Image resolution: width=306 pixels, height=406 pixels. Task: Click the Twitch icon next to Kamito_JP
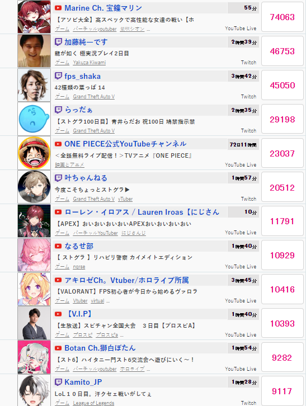58,382
